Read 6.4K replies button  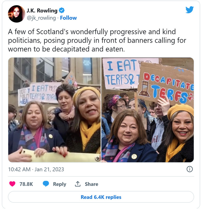[101, 197]
